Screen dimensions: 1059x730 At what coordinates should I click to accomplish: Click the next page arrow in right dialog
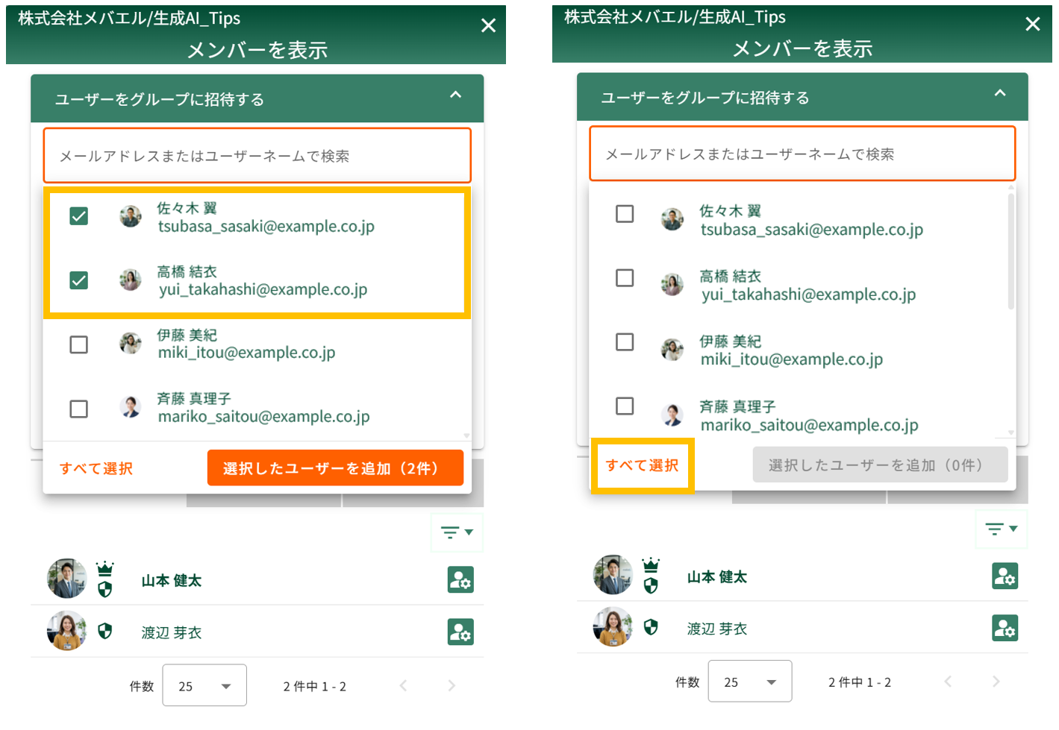996,682
